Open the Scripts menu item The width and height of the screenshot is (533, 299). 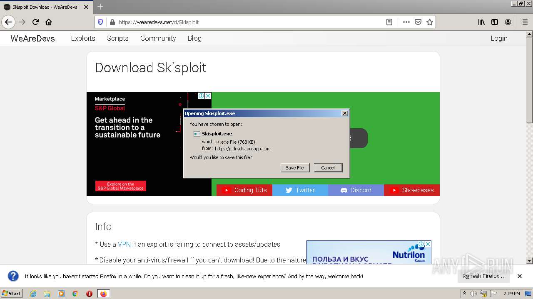(x=117, y=38)
